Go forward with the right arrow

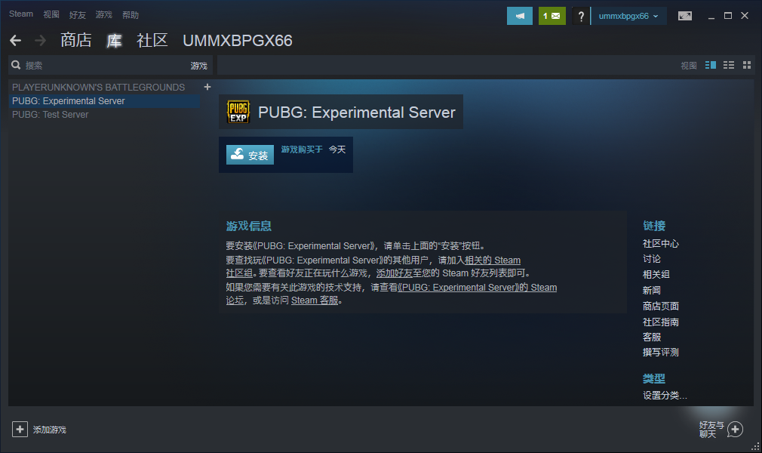[40, 40]
